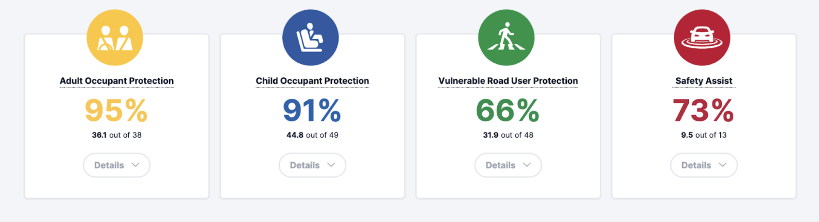Click the red Safety Assist car icon
Viewport: 819px width, 222px height.
coord(702,38)
